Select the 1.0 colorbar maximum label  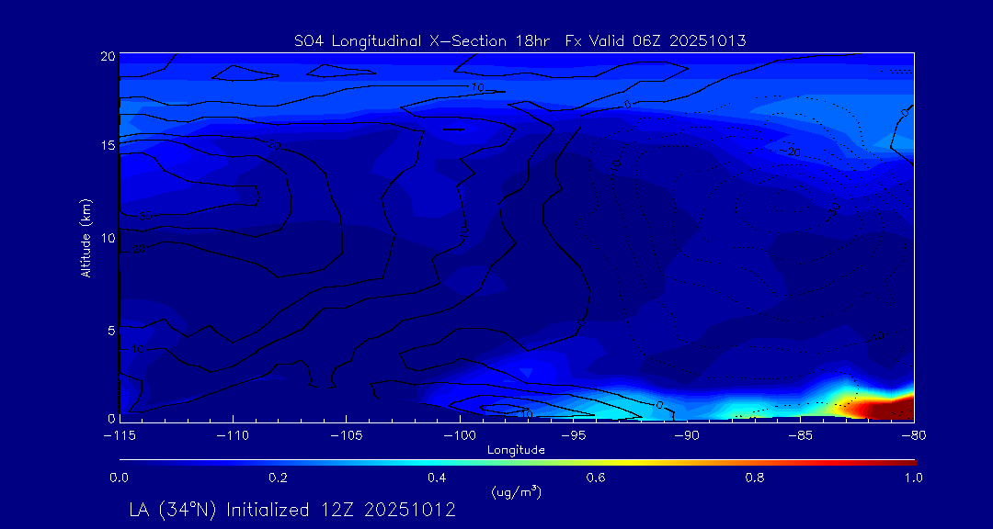pyautogui.click(x=914, y=478)
